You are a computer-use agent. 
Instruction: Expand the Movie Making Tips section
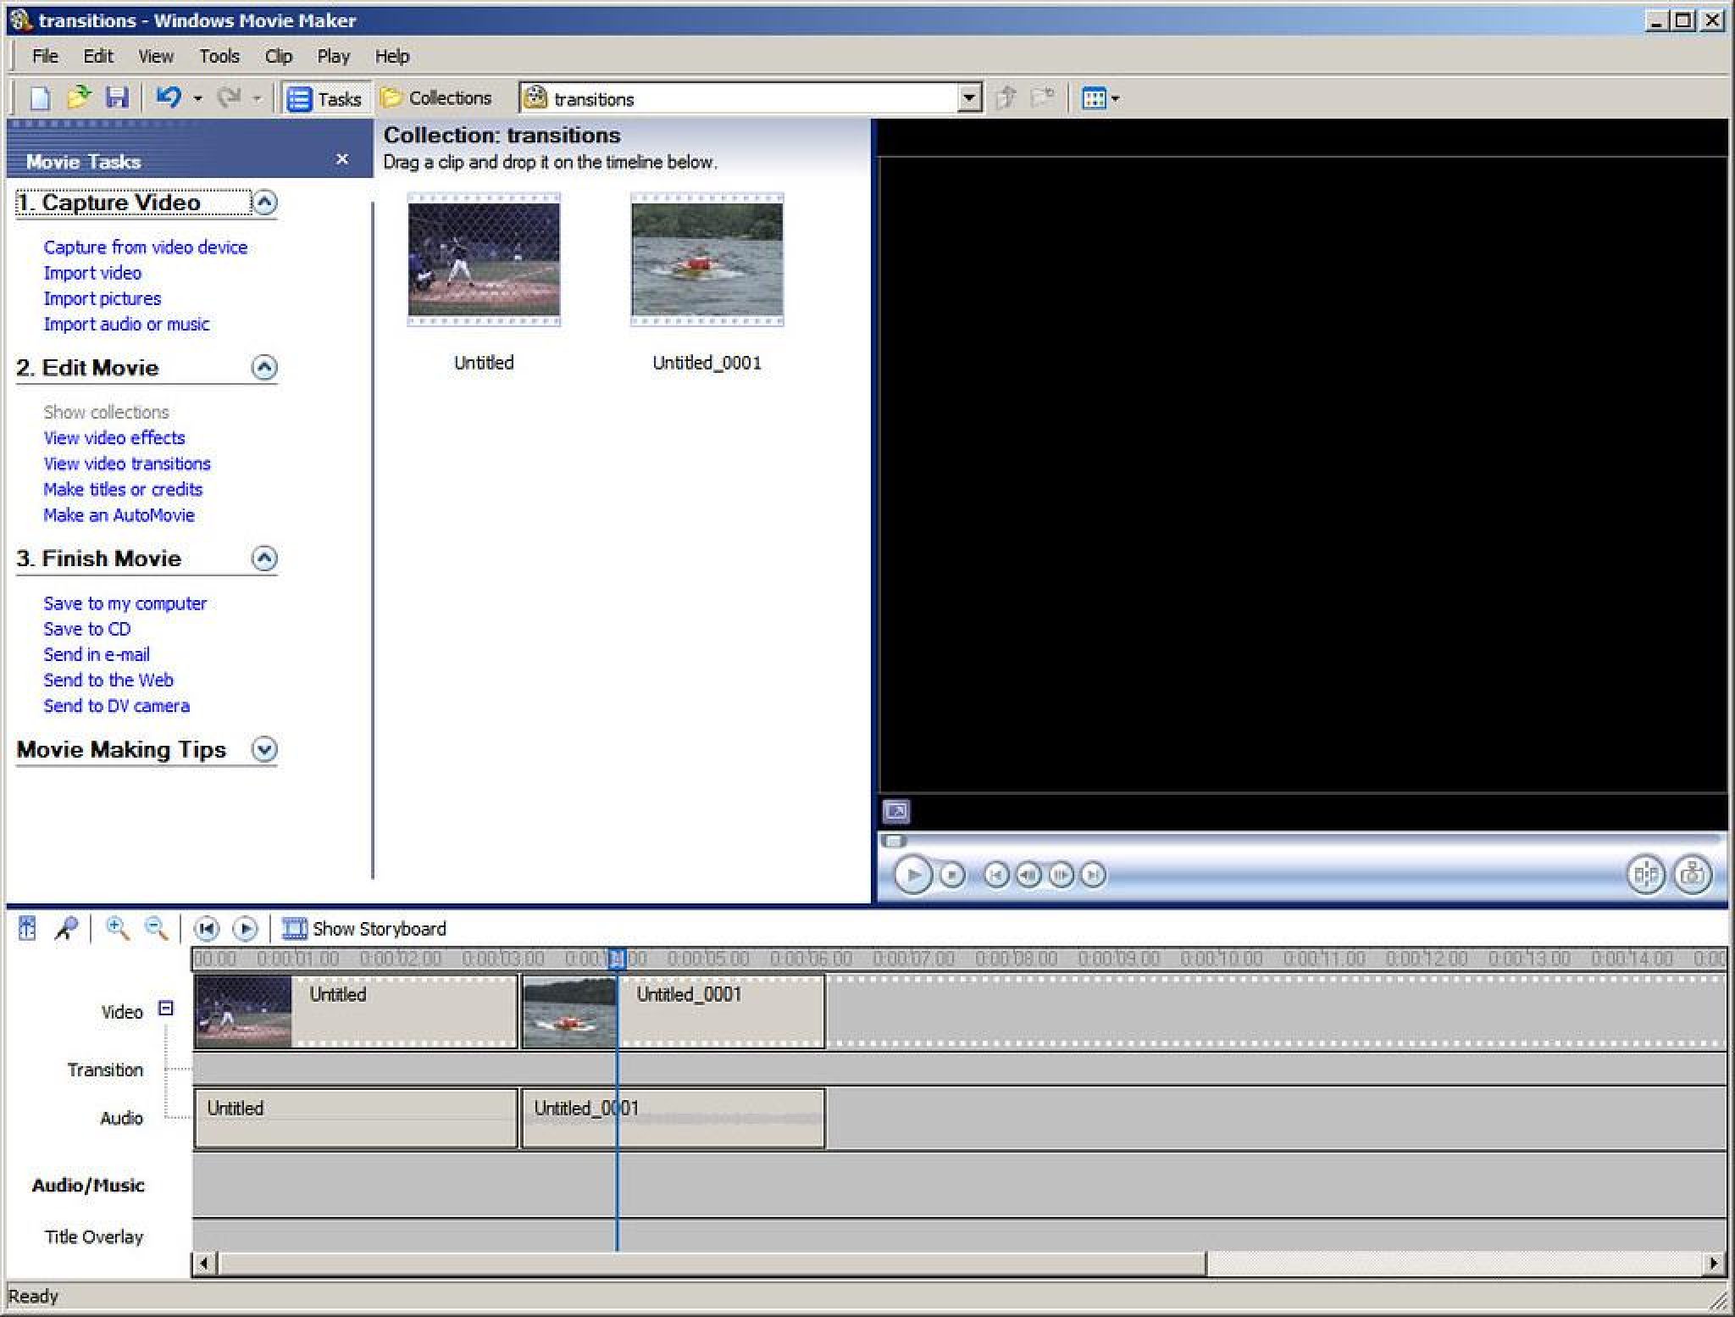point(264,750)
